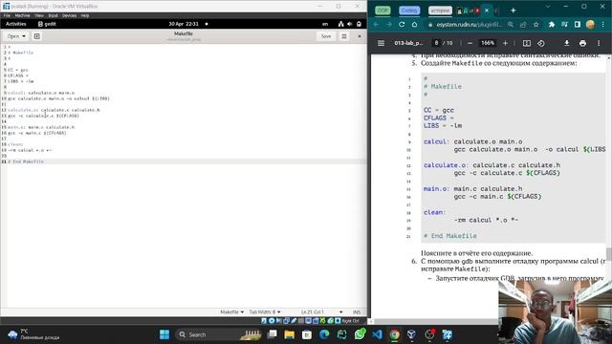Image resolution: width=612 pixels, height=344 pixels.
Task: Click the volume icon in GNOME top bar
Action: pos(350,24)
